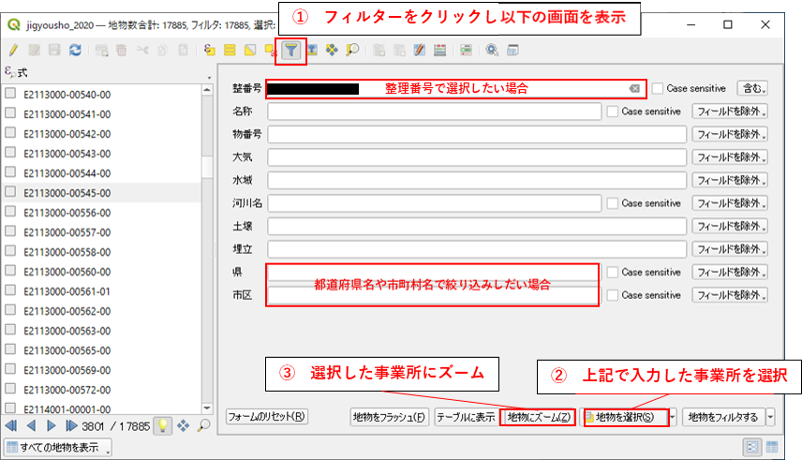Open the すべての地物を表示 filter dropdown
This screenshot has width=802, height=460.
(58, 448)
